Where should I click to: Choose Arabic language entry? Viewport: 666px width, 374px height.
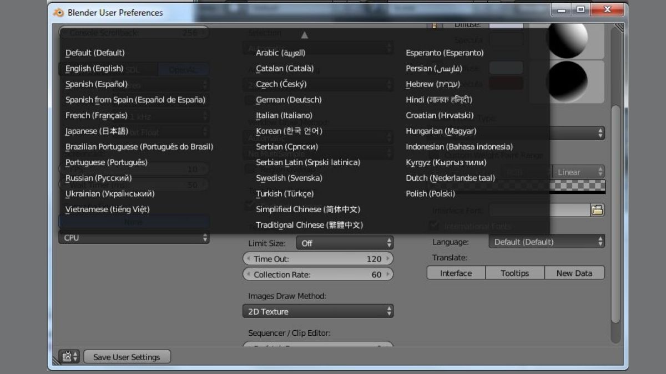pyautogui.click(x=280, y=53)
